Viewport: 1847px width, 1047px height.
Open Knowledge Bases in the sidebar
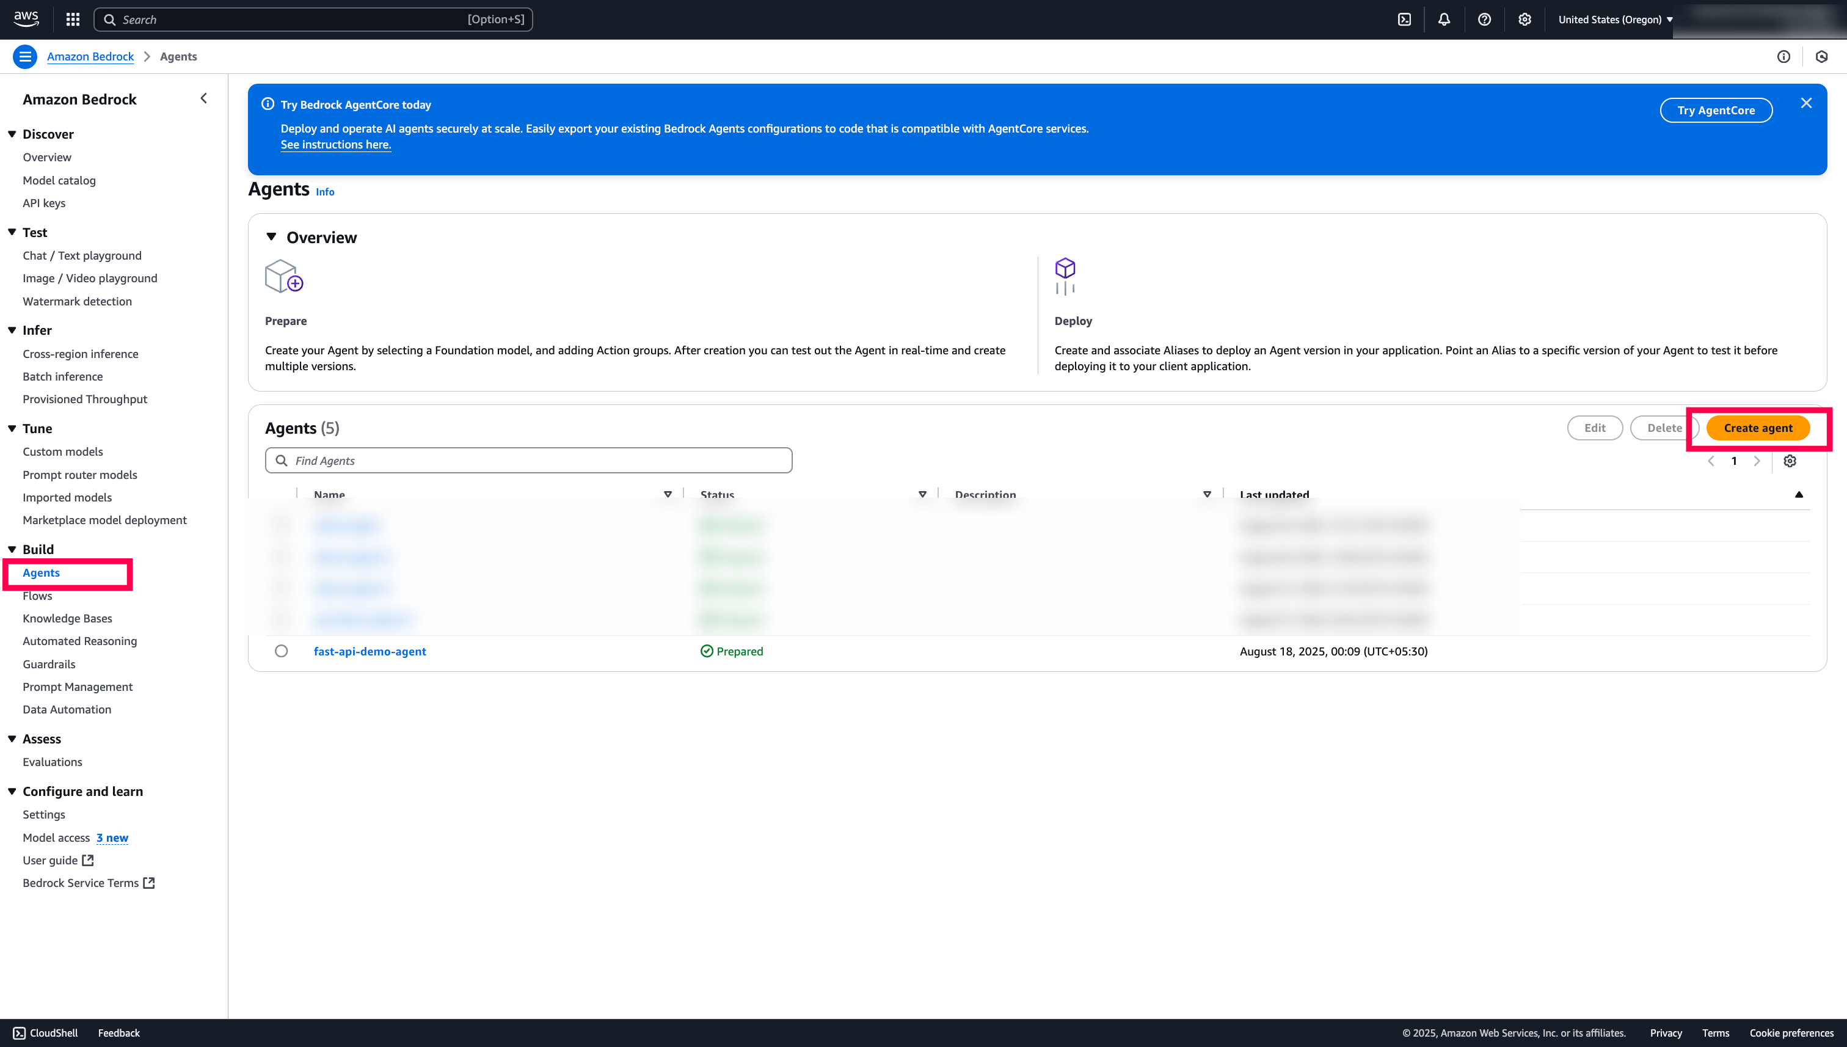tap(67, 618)
